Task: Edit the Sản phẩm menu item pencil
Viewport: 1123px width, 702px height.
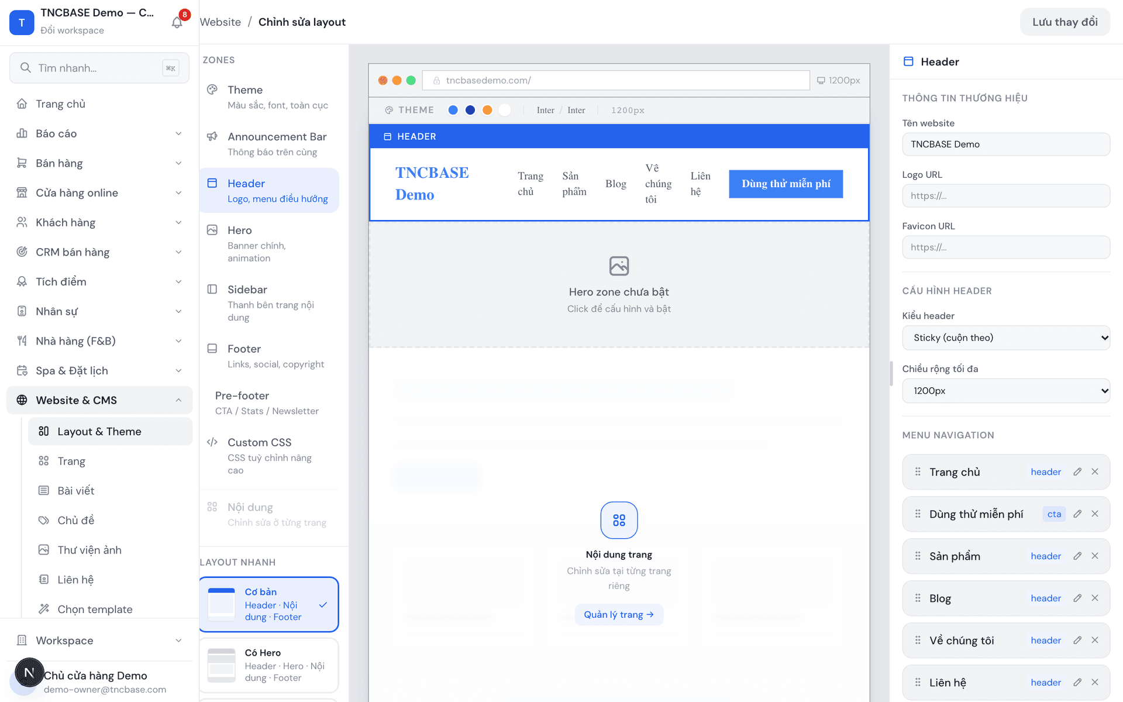Action: click(1077, 556)
